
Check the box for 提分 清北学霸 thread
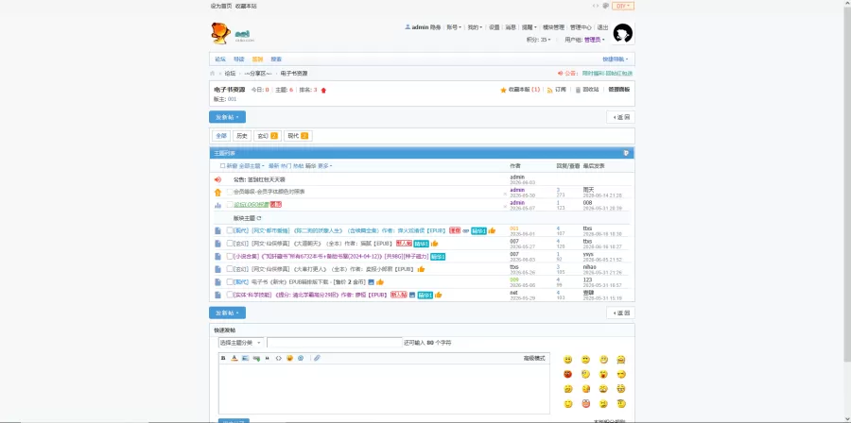[230, 296]
